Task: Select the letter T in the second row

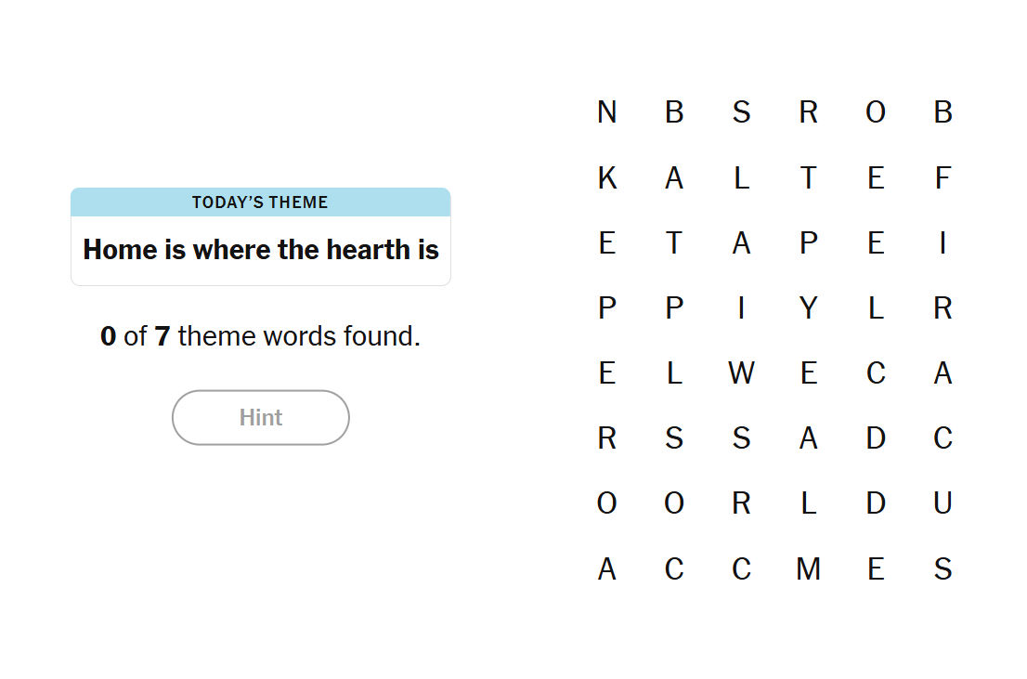Action: click(x=809, y=177)
